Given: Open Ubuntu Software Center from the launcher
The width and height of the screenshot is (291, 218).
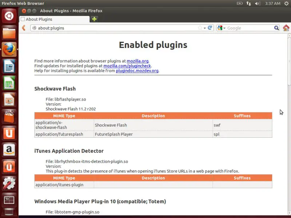Looking at the screenshot, I should click(x=9, y=116).
